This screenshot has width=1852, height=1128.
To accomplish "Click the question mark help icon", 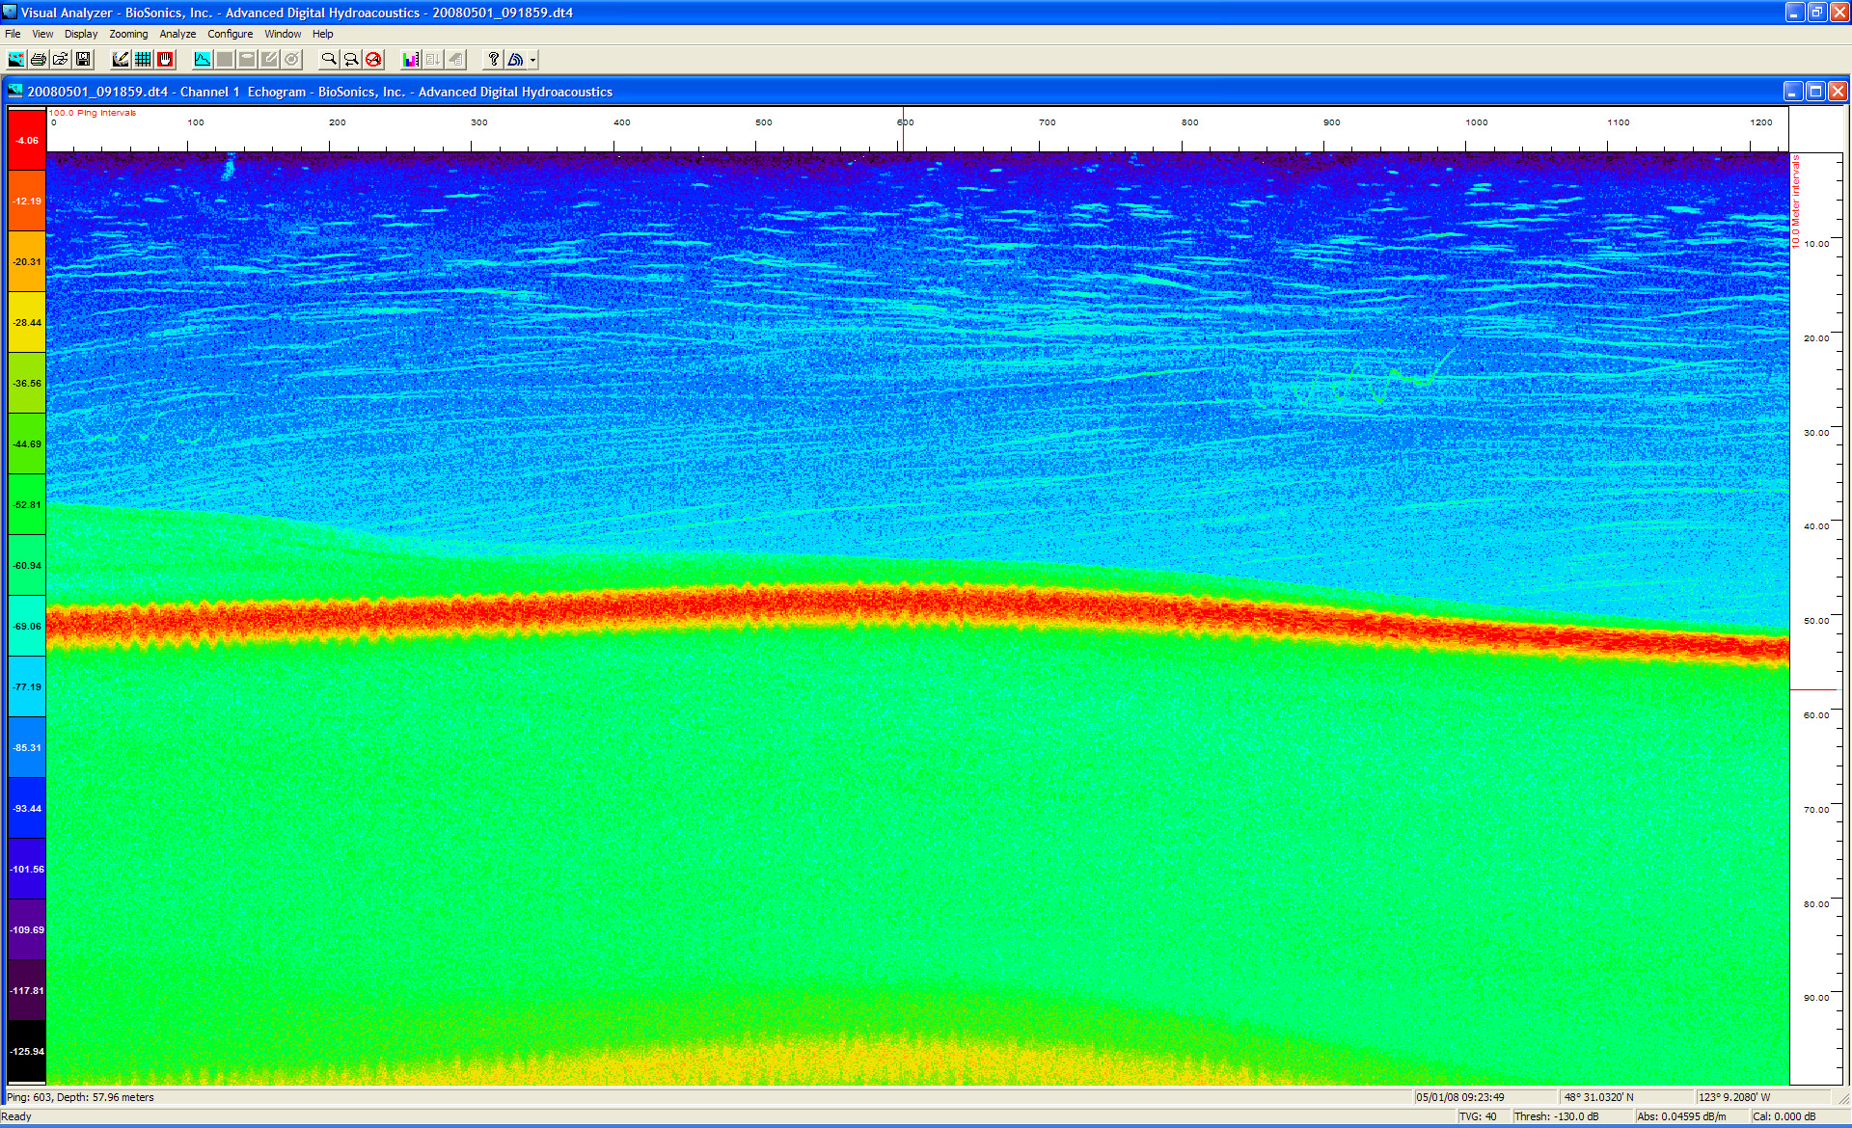I will tap(493, 60).
